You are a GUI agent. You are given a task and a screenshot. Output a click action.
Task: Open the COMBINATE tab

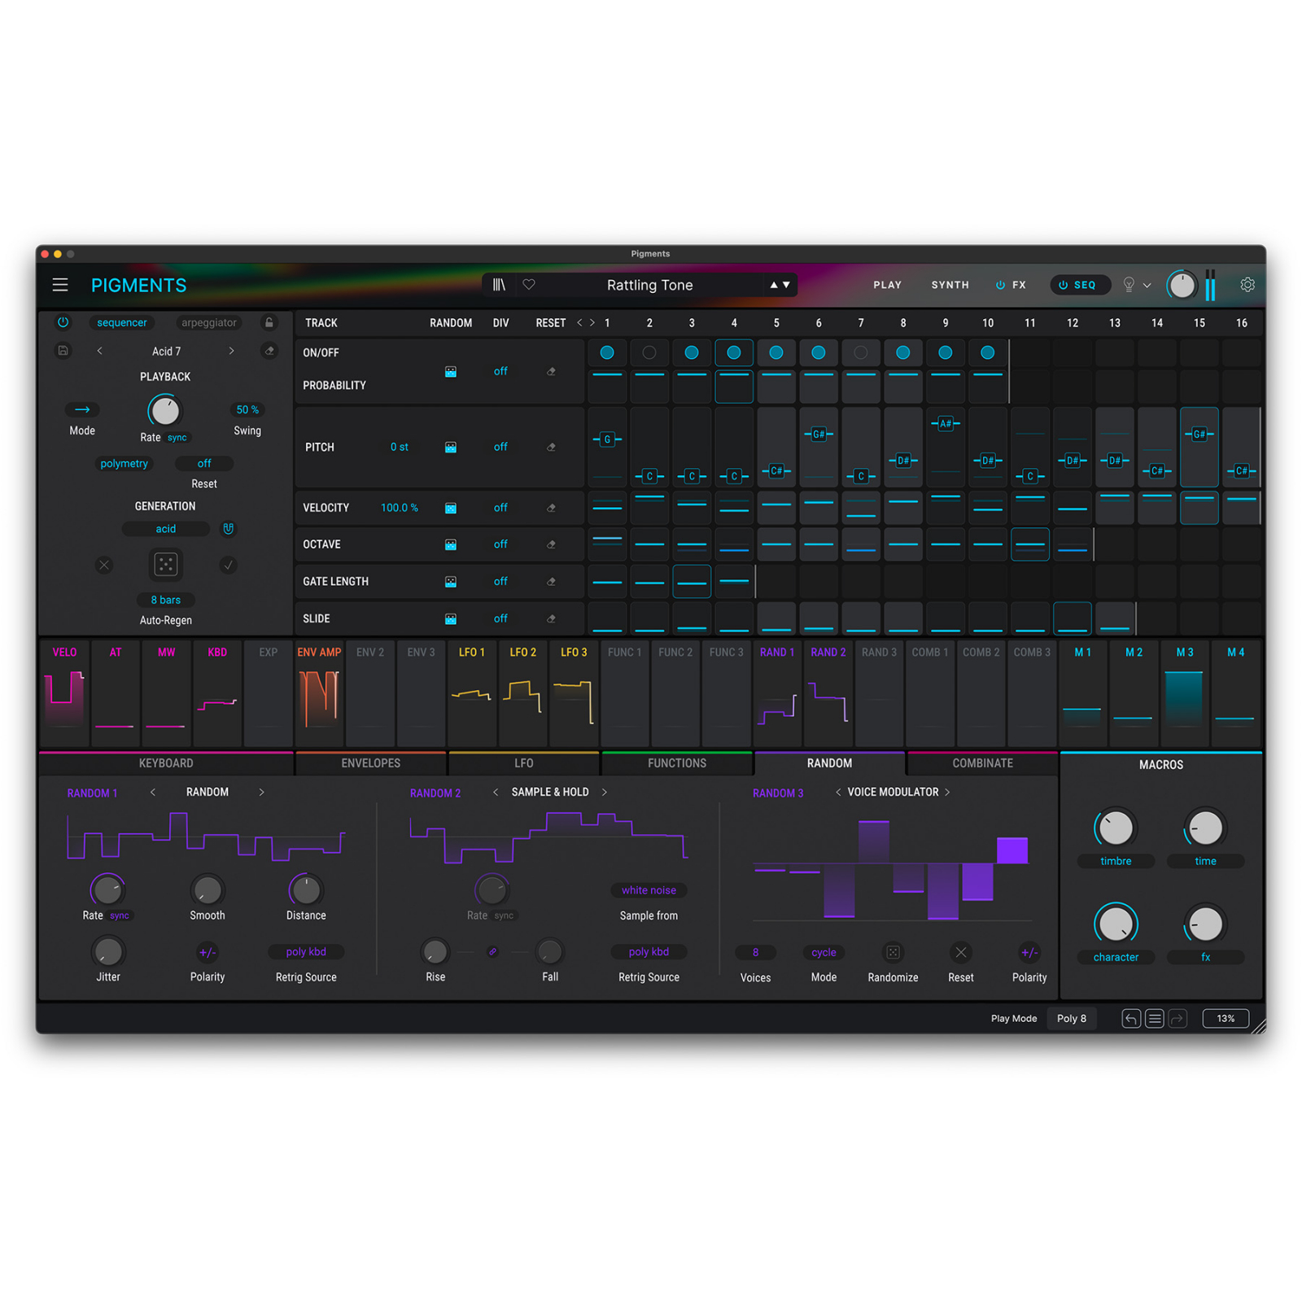[983, 763]
